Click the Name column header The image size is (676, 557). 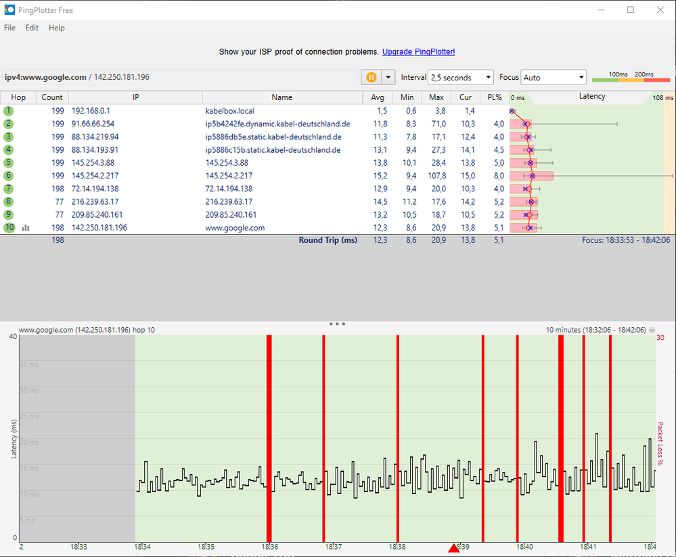(x=282, y=97)
